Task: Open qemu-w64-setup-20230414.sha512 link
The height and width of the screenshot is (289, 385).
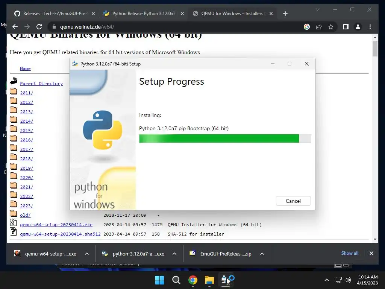Action: point(60,234)
